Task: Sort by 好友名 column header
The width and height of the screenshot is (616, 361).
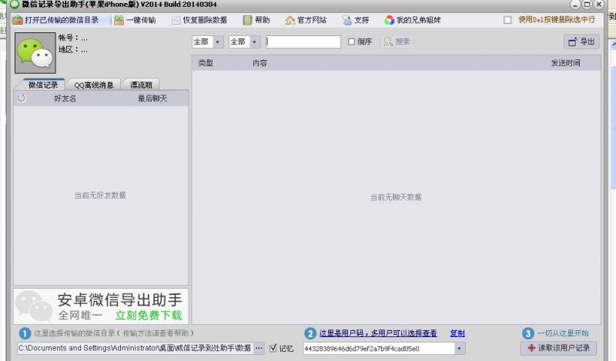Action: [65, 99]
